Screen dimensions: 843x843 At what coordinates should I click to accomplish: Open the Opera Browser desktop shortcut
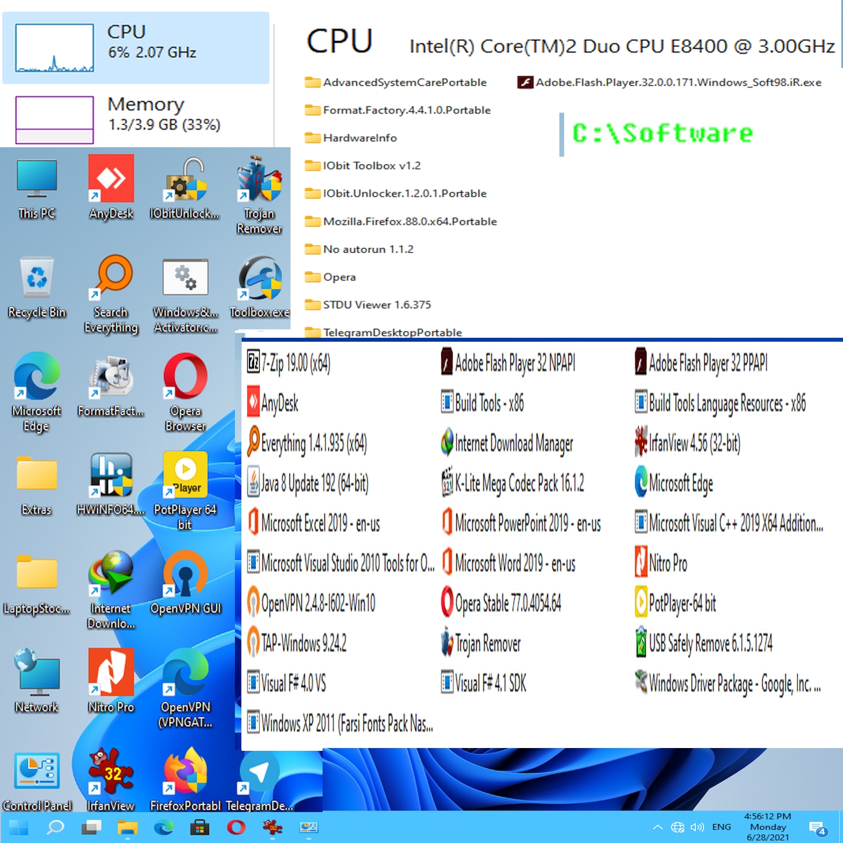click(x=185, y=393)
